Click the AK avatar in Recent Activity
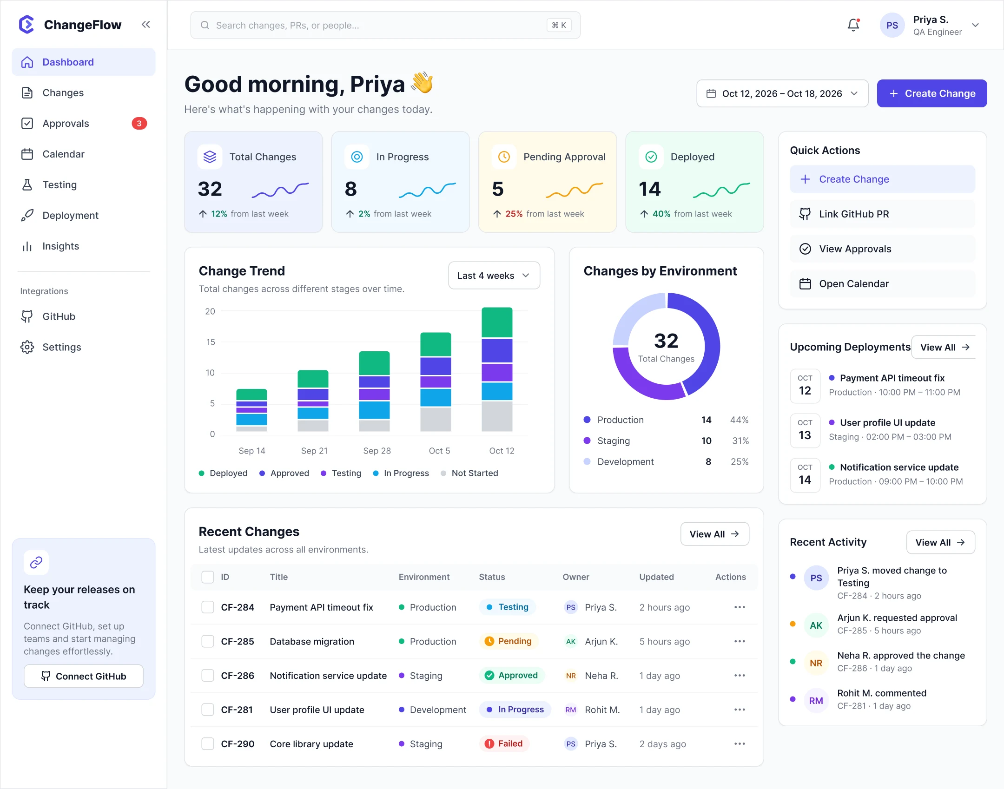The width and height of the screenshot is (1004, 789). click(816, 625)
